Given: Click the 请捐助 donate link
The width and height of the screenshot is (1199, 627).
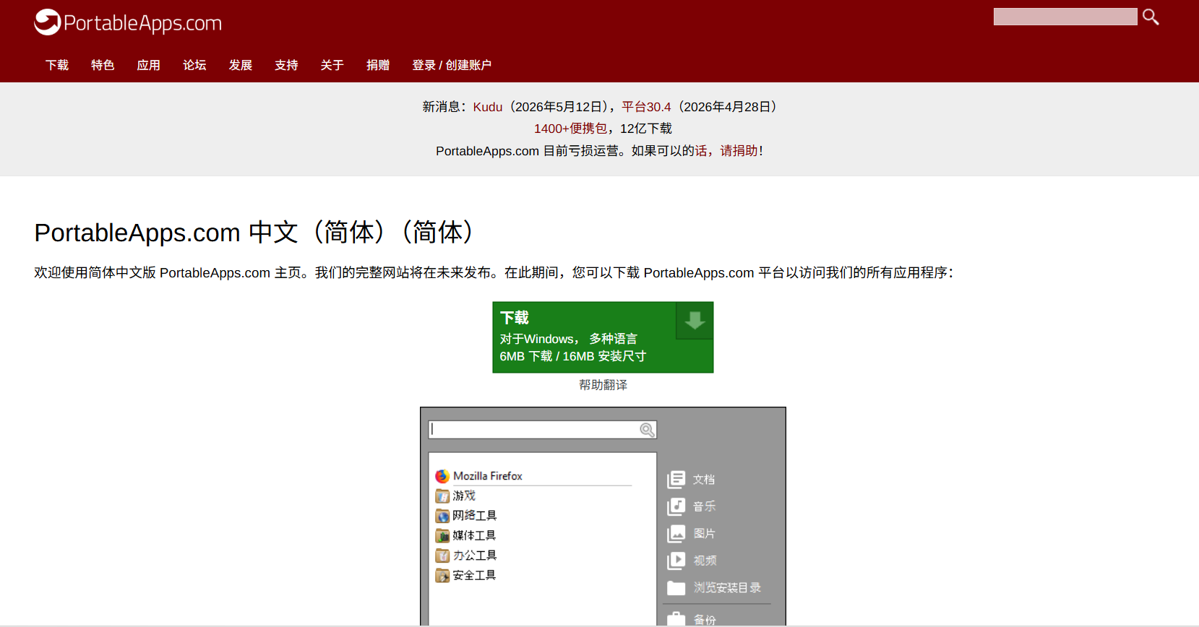Looking at the screenshot, I should tap(739, 151).
